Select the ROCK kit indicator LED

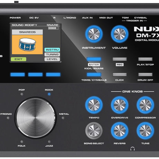(x=49, y=94)
